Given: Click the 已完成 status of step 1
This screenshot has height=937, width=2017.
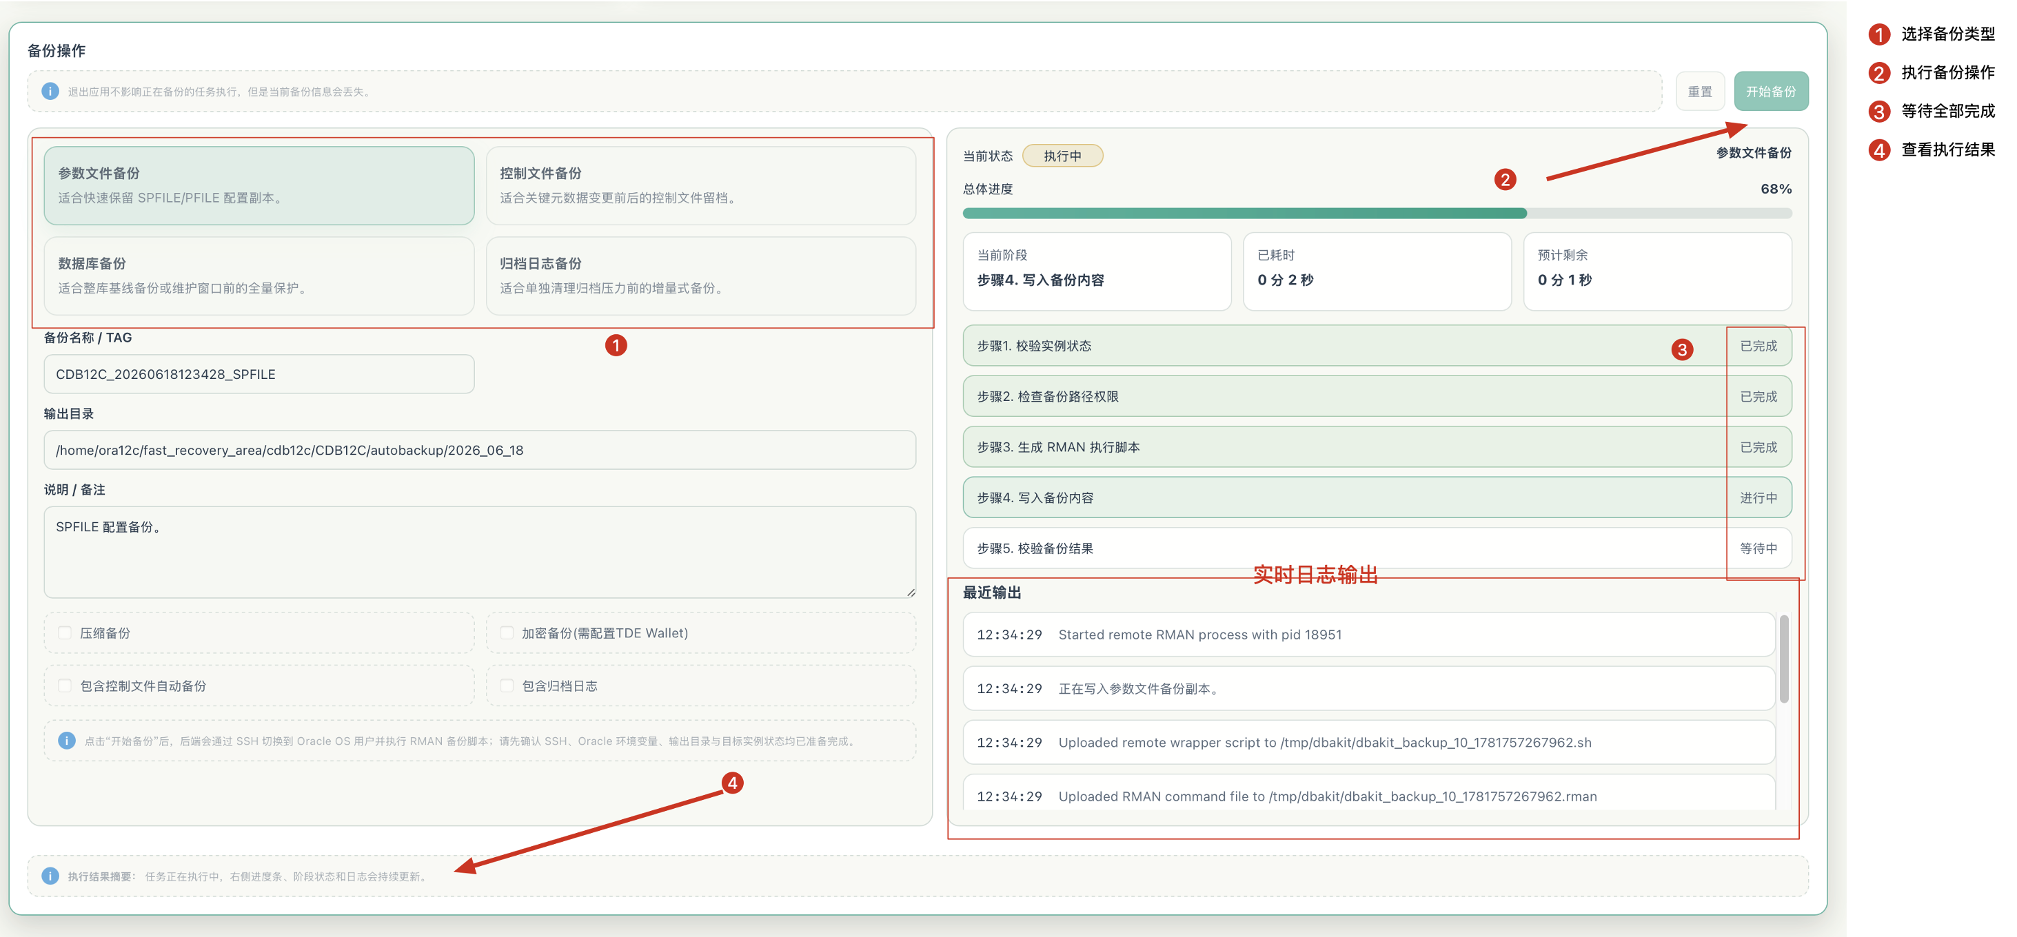Looking at the screenshot, I should (1758, 346).
